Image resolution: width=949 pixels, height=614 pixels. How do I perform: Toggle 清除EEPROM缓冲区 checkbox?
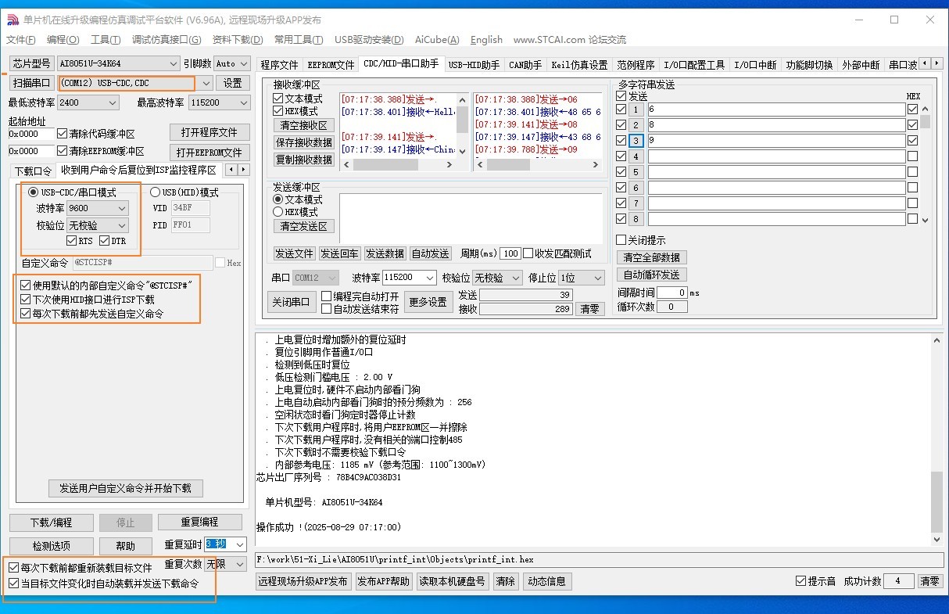[63, 151]
